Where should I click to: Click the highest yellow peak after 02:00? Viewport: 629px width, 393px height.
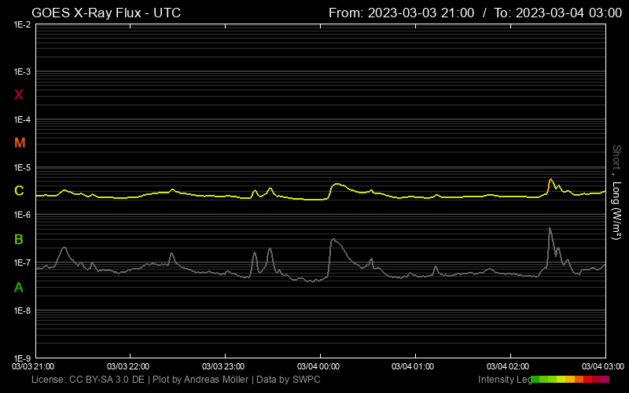tap(551, 179)
